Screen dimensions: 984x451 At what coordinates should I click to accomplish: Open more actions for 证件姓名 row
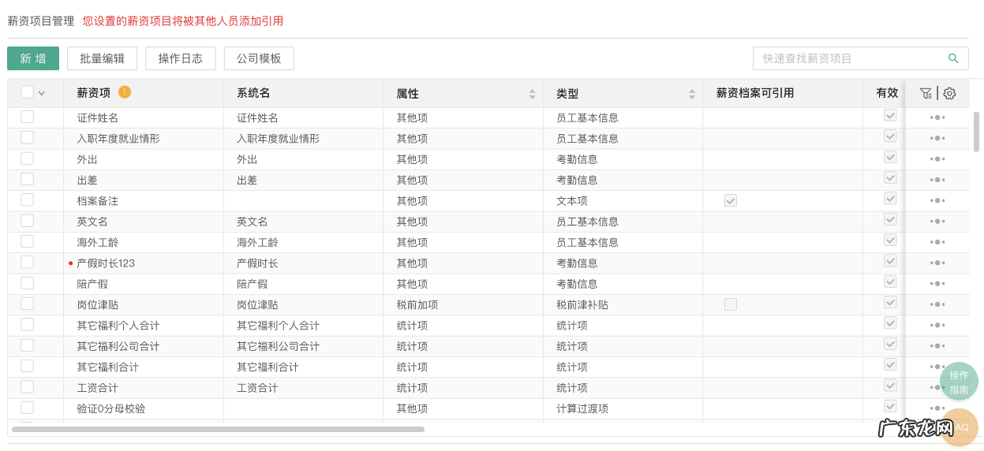[x=937, y=117]
